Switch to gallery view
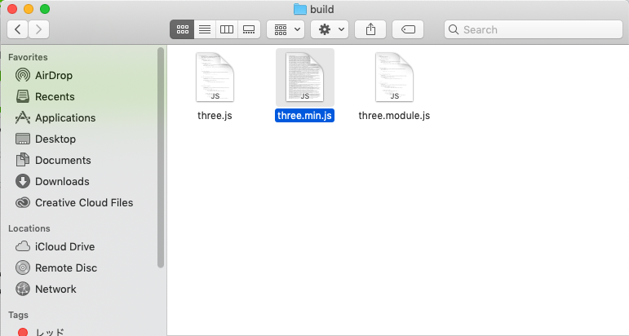Screen dimensions: 629x336 249,29
